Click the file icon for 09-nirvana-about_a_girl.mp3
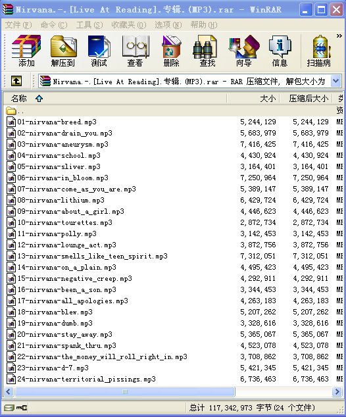The width and height of the screenshot is (346, 417). click(x=11, y=211)
